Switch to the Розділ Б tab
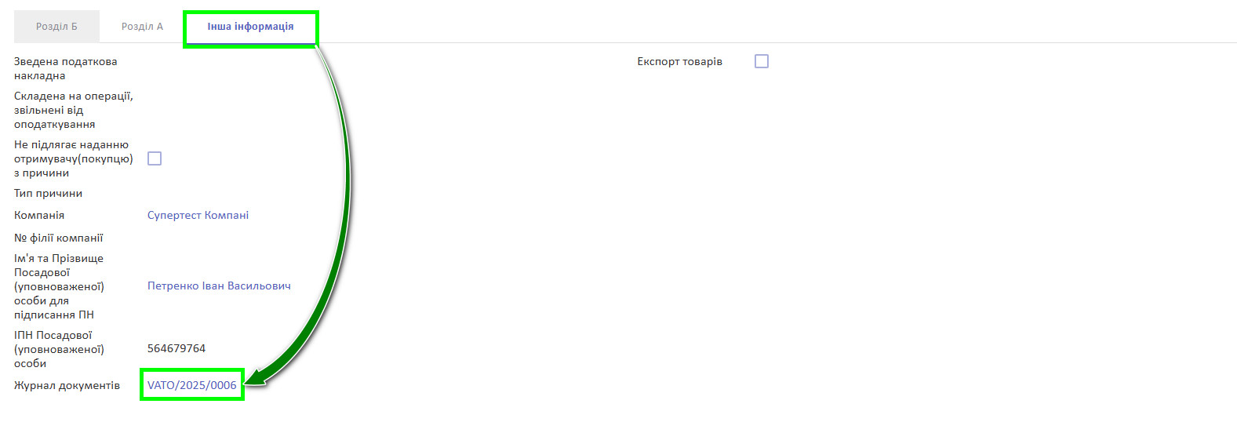This screenshot has width=1237, height=422. (56, 27)
